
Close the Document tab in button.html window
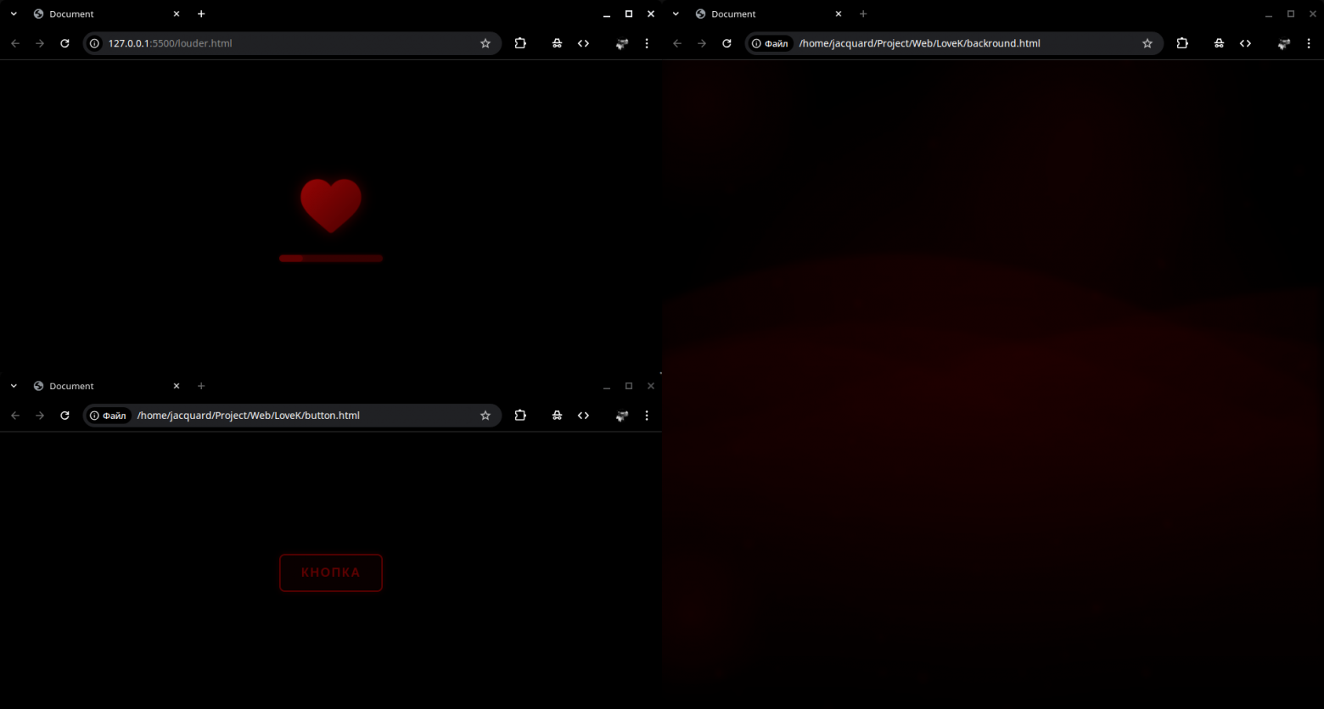click(177, 386)
